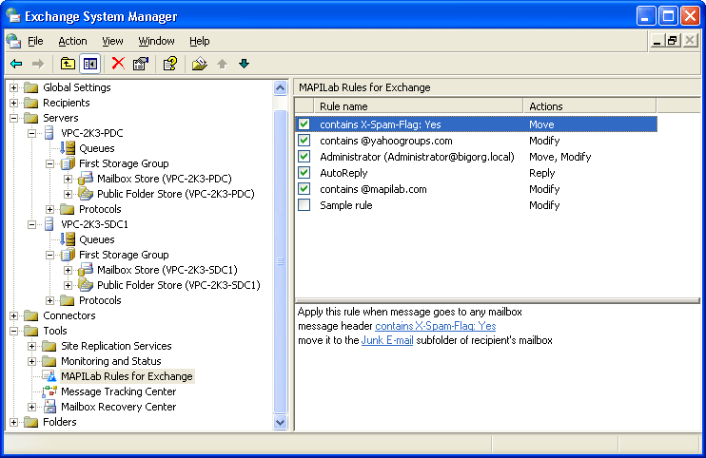Screen dimensions: 706x458
Task: Click the VPC-2K3-PDC server icon
Action: click(x=49, y=133)
